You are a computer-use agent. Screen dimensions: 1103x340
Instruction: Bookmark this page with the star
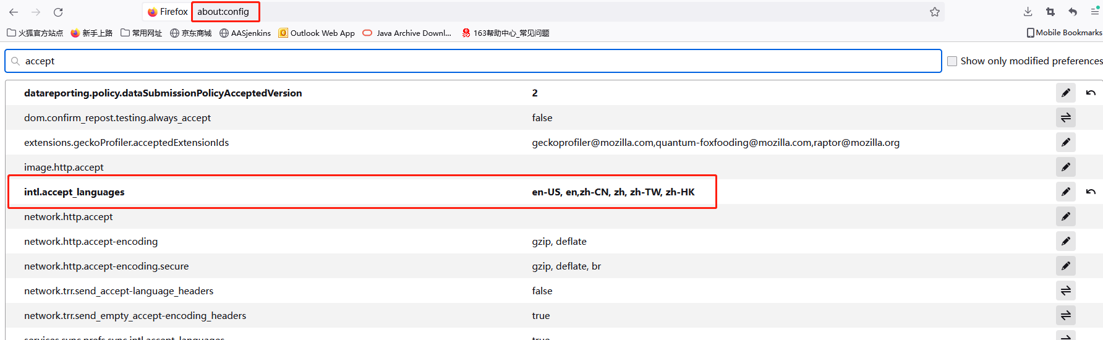pos(934,12)
